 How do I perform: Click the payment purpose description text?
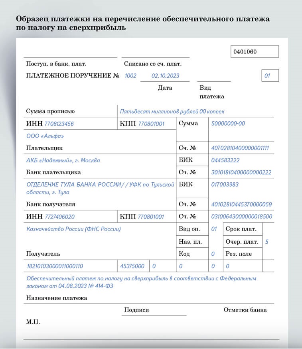[x=141, y=282]
